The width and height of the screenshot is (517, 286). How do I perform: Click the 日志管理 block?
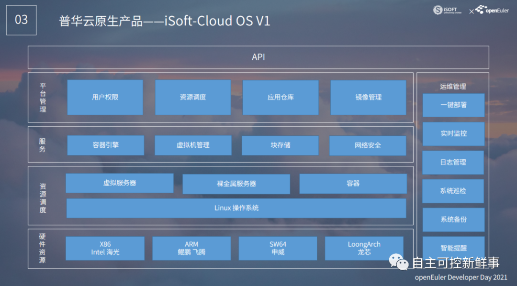(x=453, y=163)
